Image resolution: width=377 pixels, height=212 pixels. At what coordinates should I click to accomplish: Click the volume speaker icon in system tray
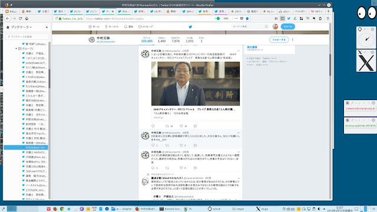pyautogui.click(x=319, y=209)
